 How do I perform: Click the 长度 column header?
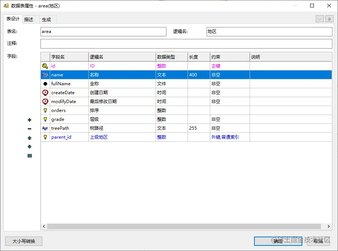(x=199, y=57)
